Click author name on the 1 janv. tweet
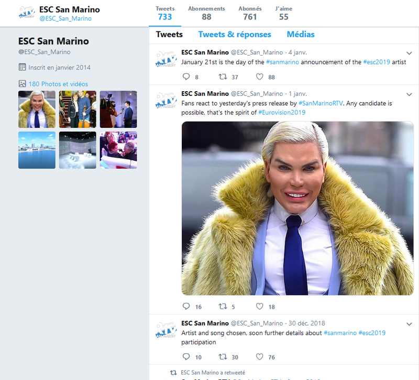419x380 pixels. 205,94
